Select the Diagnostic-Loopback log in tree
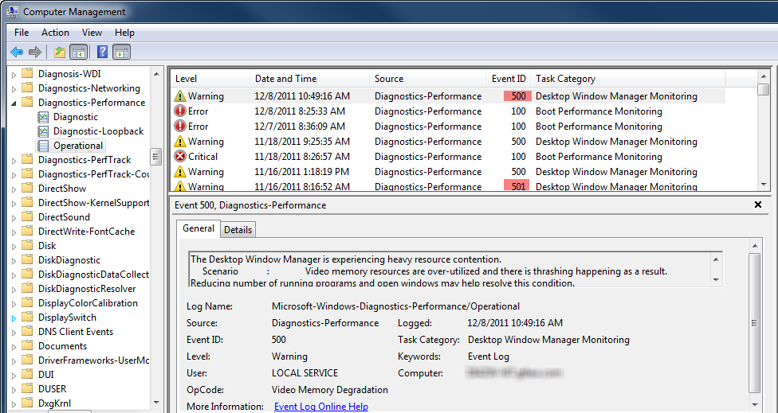 [x=98, y=131]
